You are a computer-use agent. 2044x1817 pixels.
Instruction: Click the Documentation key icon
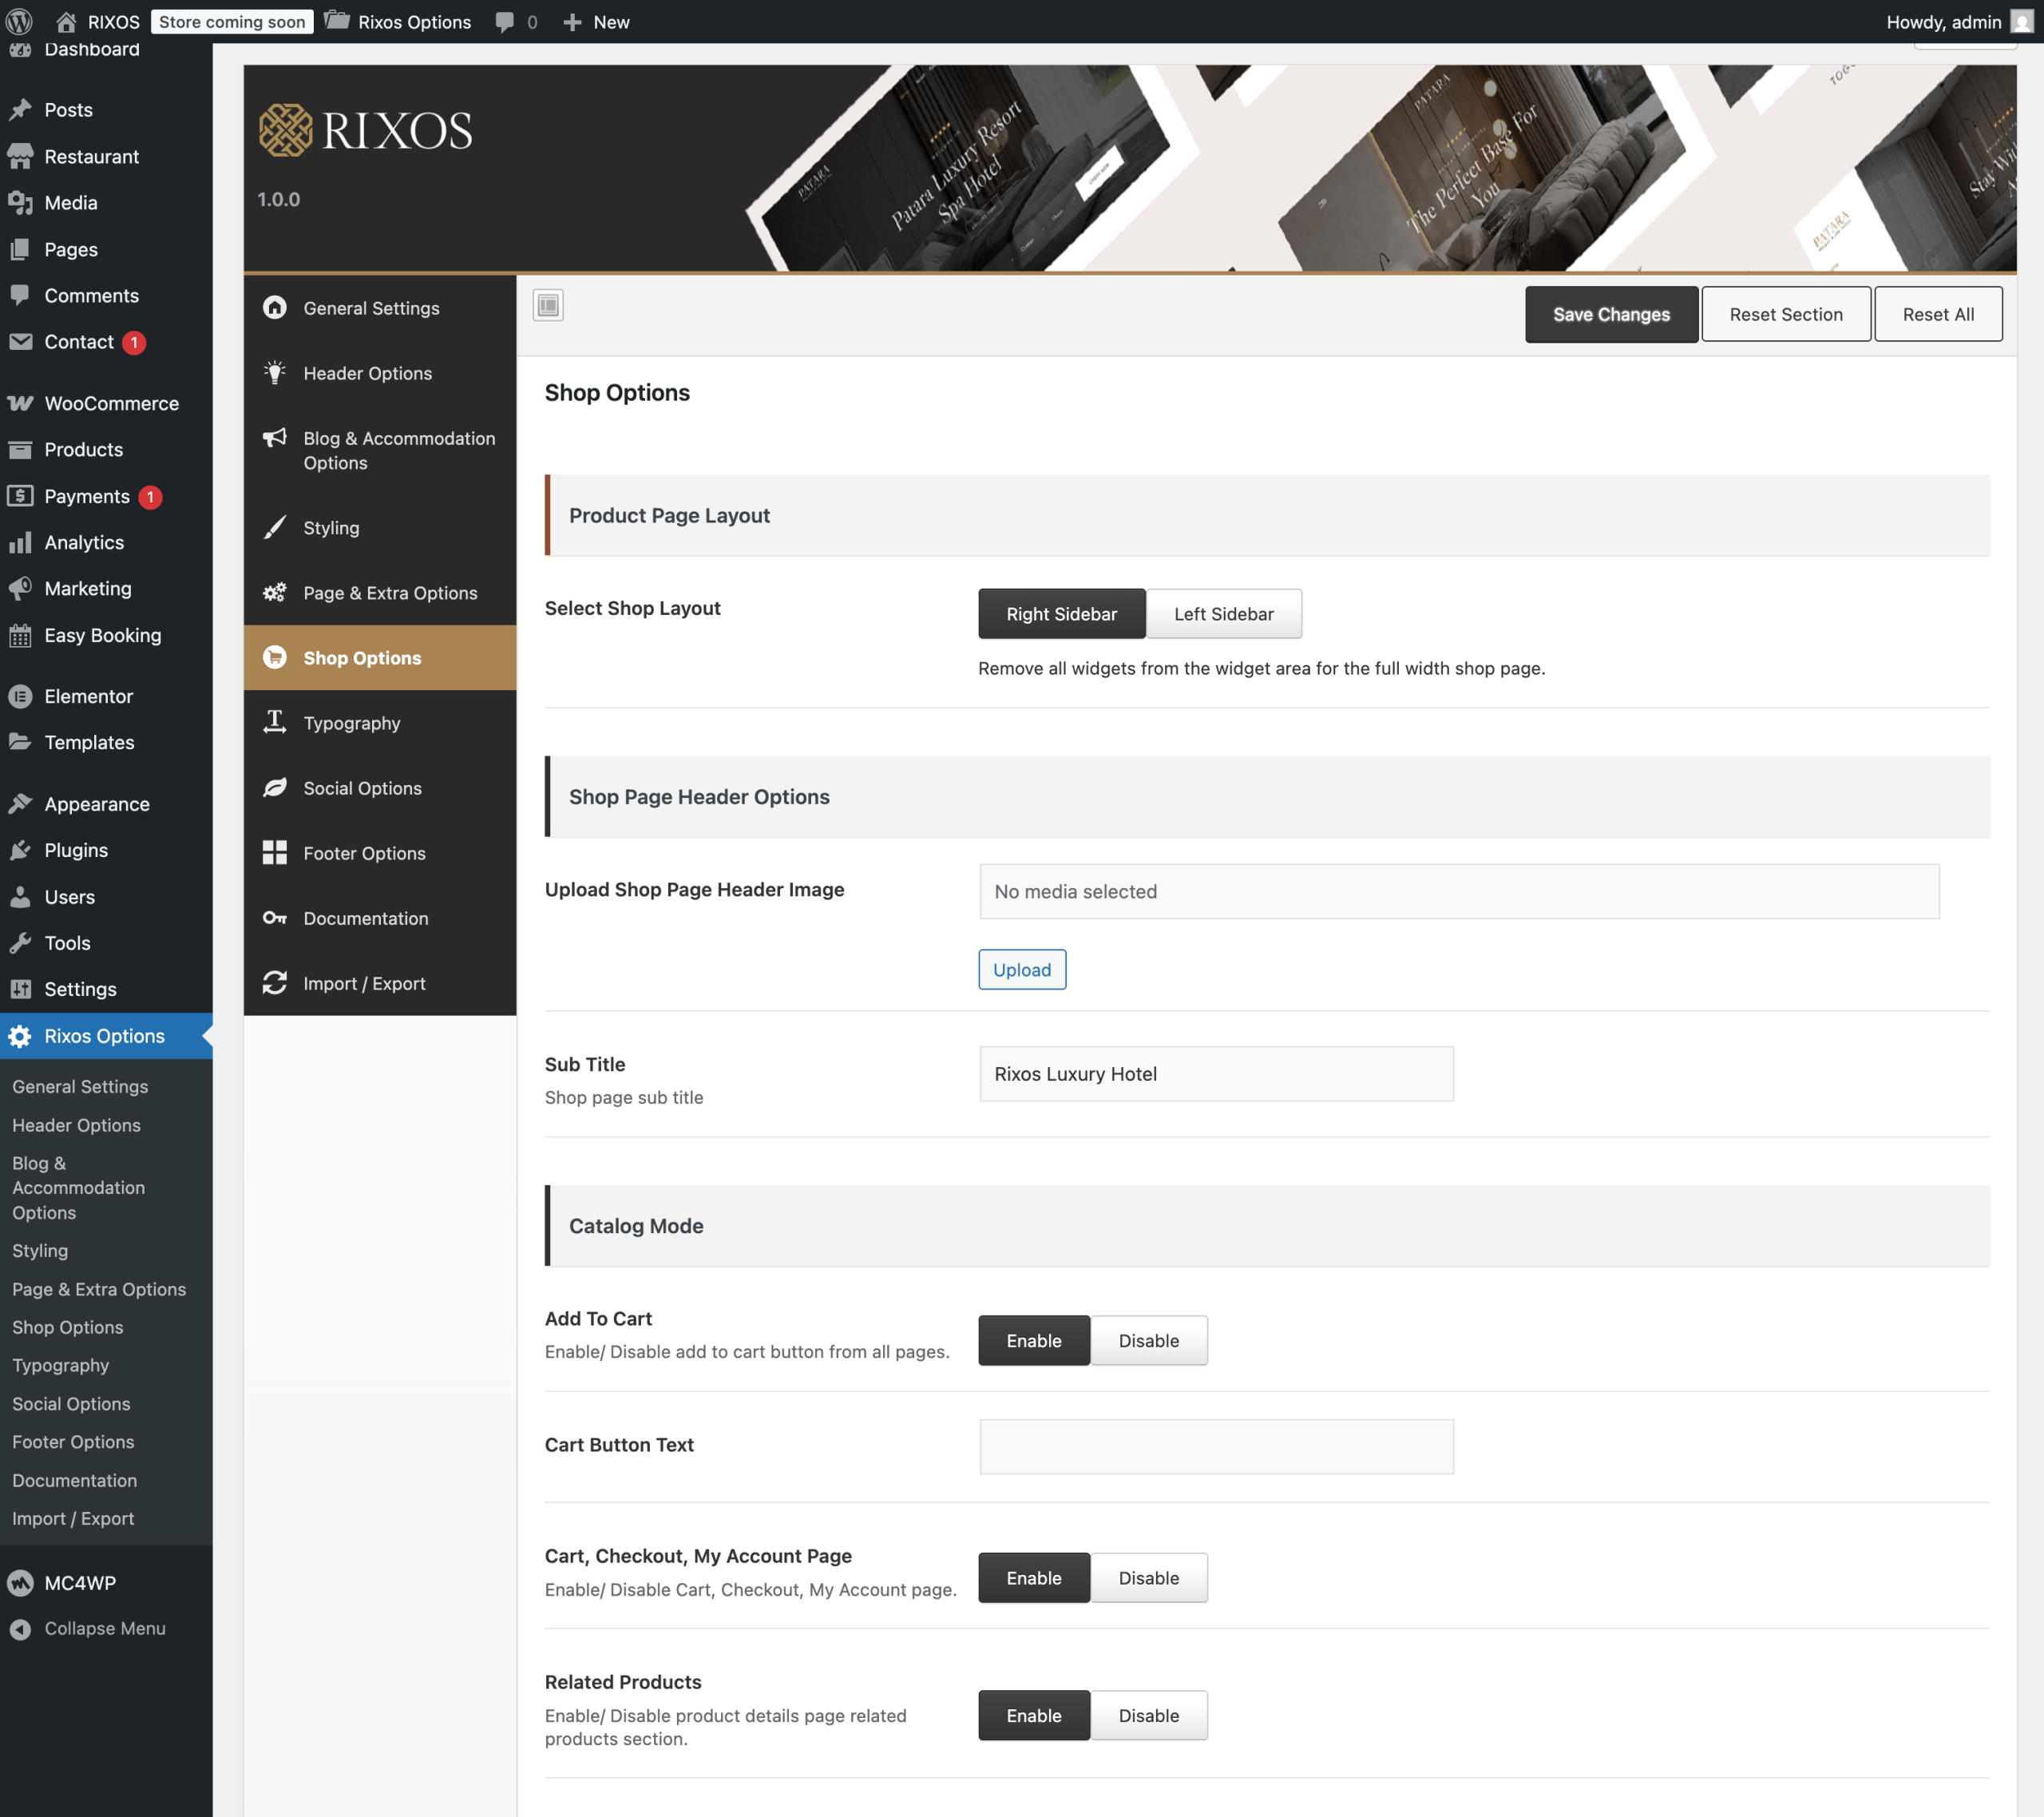click(x=274, y=918)
